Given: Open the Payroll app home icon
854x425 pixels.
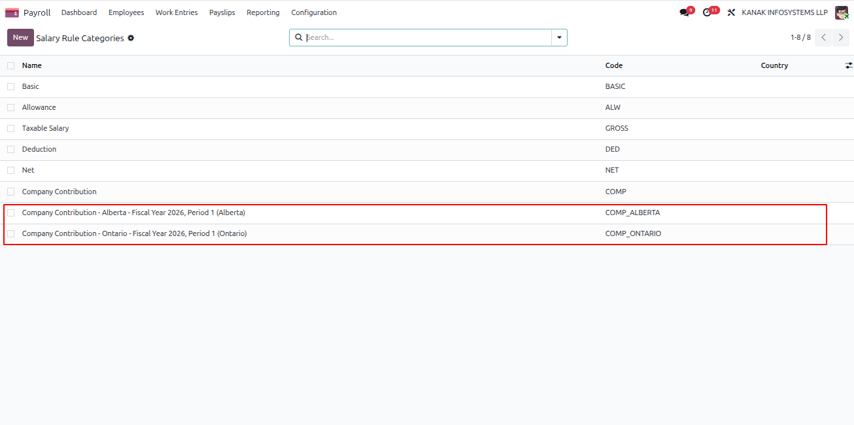Looking at the screenshot, I should coord(12,12).
